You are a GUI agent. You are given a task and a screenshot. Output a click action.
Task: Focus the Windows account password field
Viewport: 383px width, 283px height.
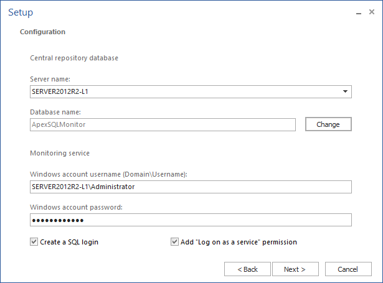click(x=191, y=220)
